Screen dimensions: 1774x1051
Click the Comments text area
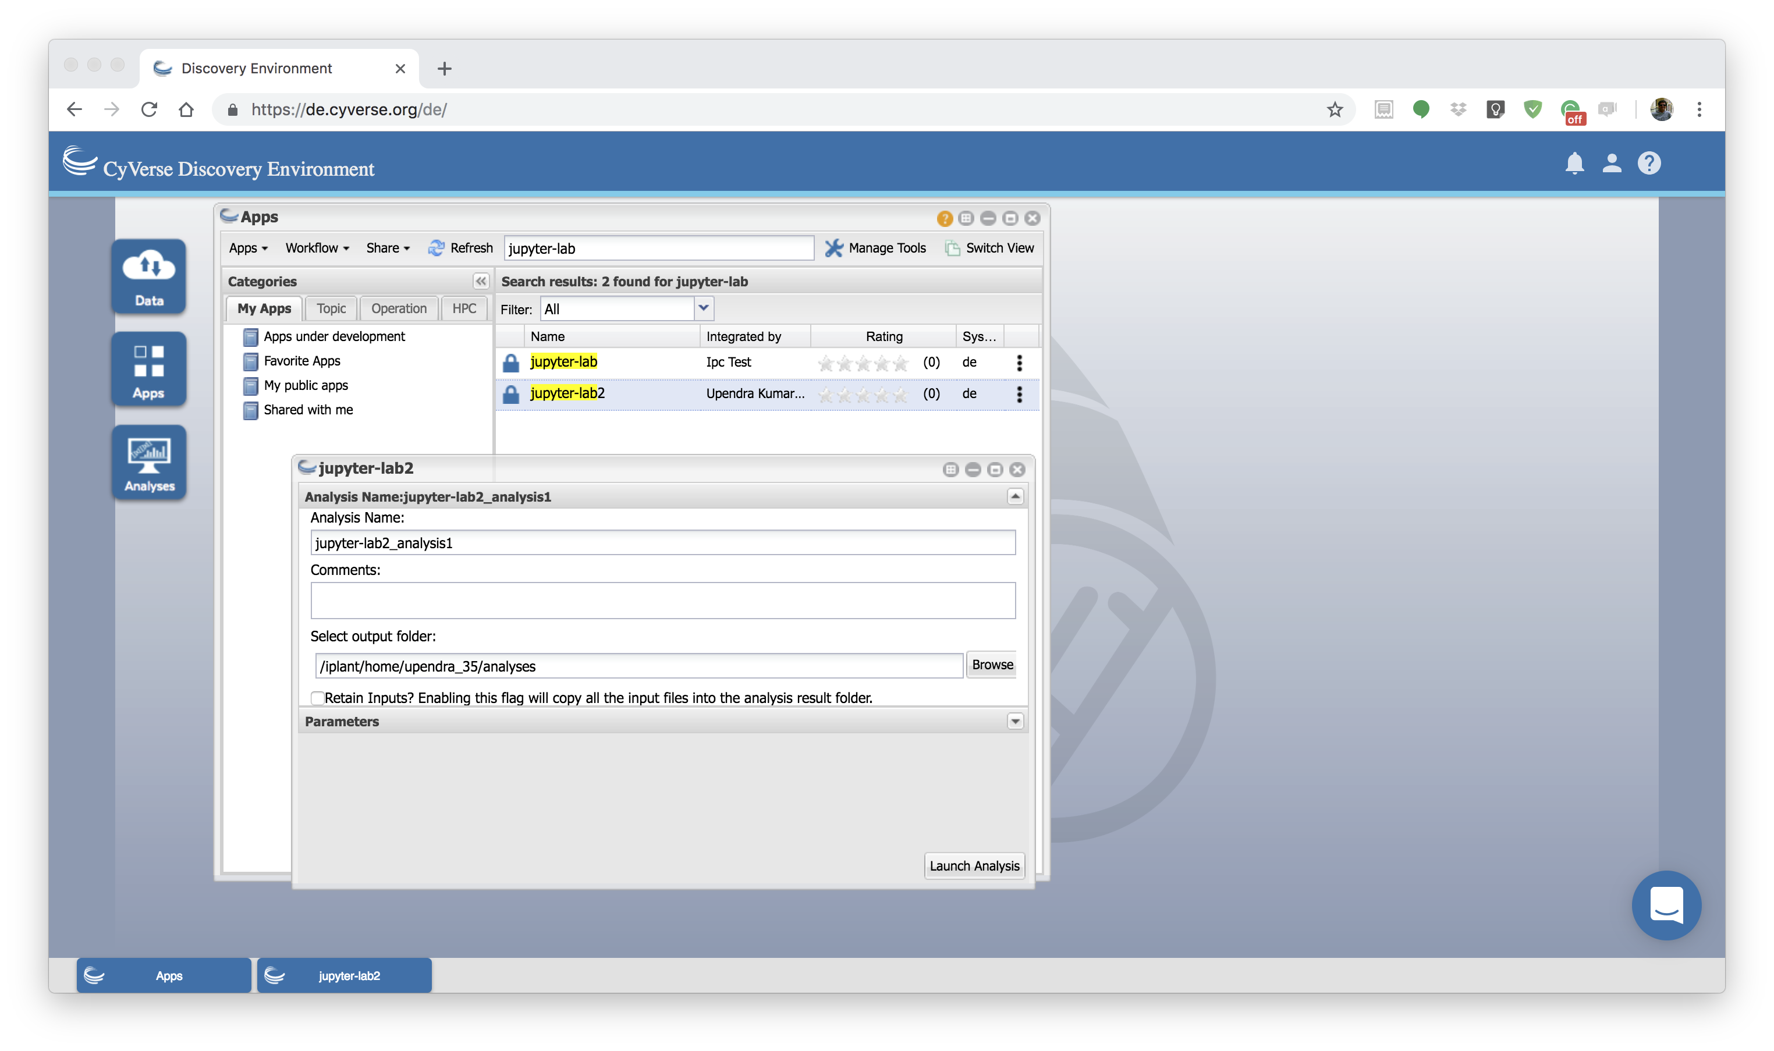point(662,601)
